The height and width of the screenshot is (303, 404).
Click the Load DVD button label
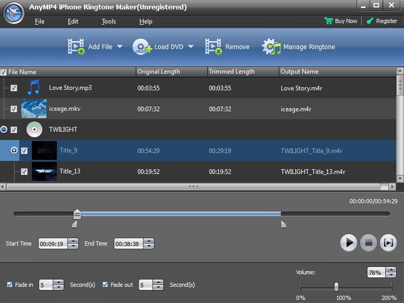(169, 46)
